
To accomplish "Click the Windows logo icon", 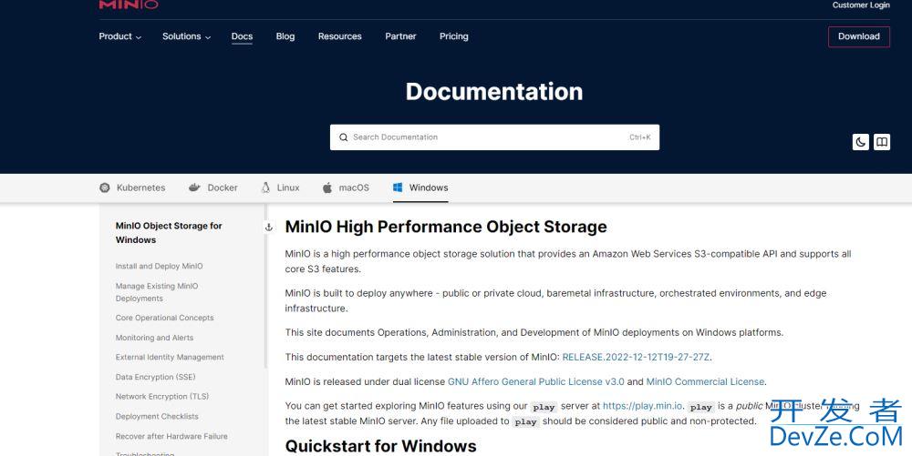I will (398, 187).
